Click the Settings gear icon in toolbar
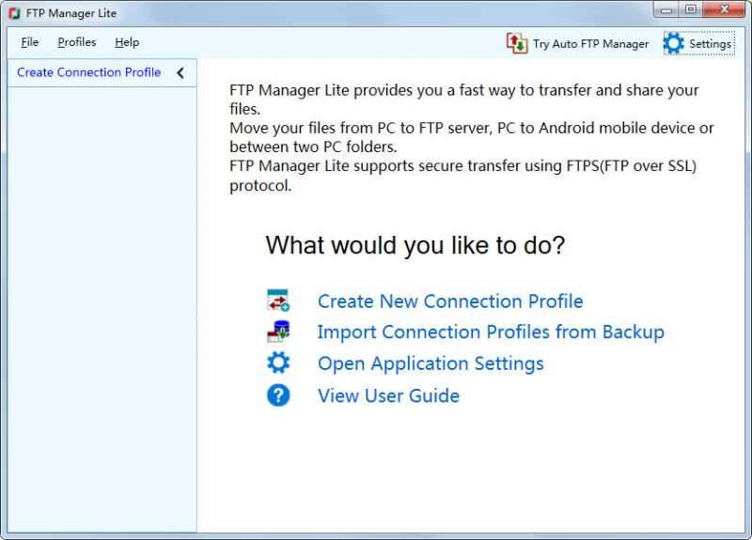 click(673, 43)
